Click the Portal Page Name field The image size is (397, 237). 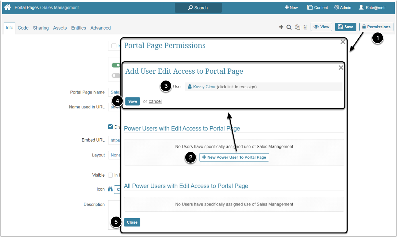[114, 92]
